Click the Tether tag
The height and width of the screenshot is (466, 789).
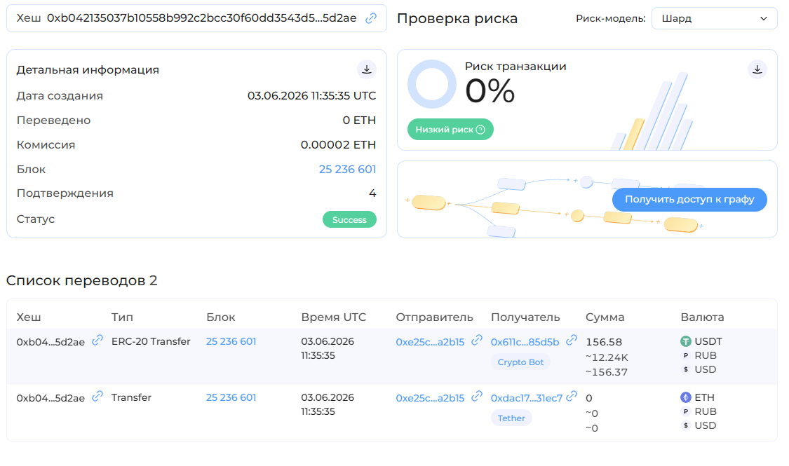tap(511, 418)
